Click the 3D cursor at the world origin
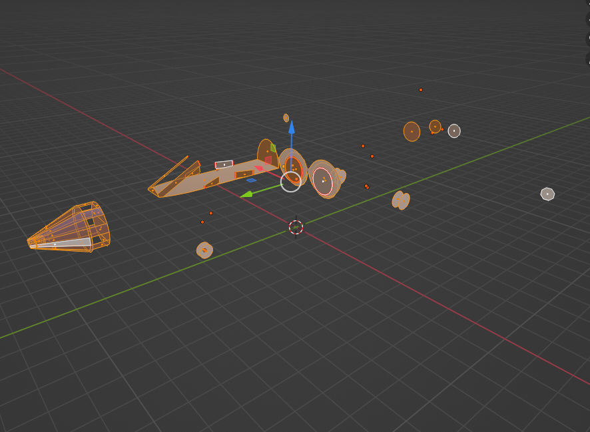This screenshot has width=590, height=432. 296,227
